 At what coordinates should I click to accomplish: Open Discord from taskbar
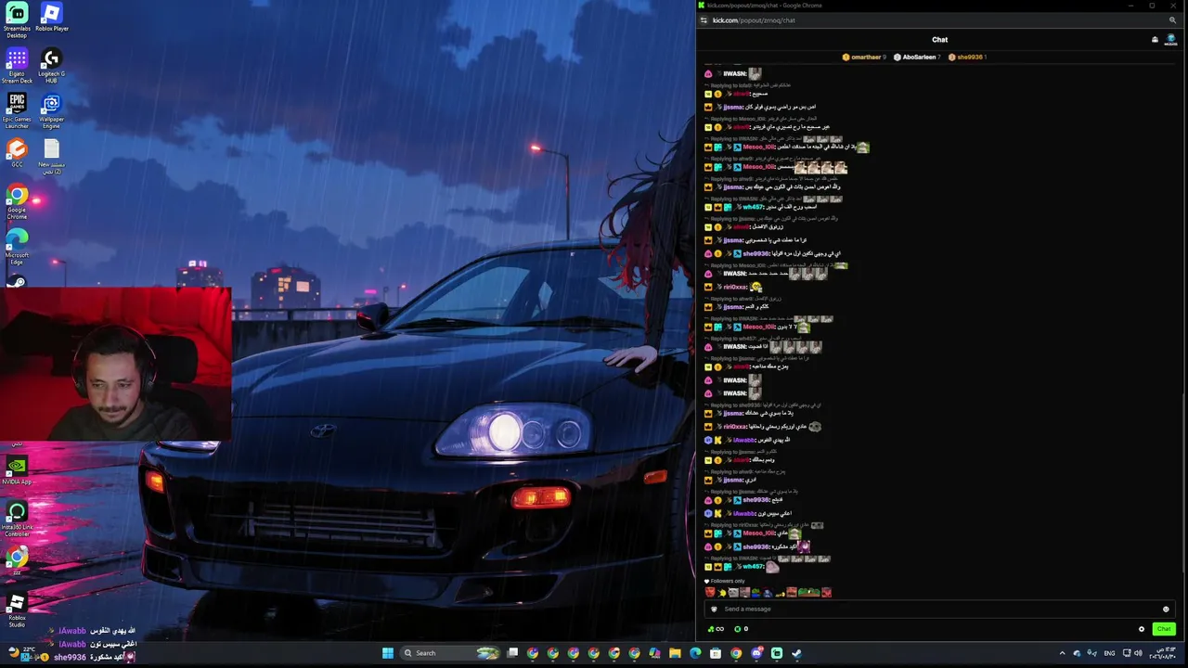756,653
